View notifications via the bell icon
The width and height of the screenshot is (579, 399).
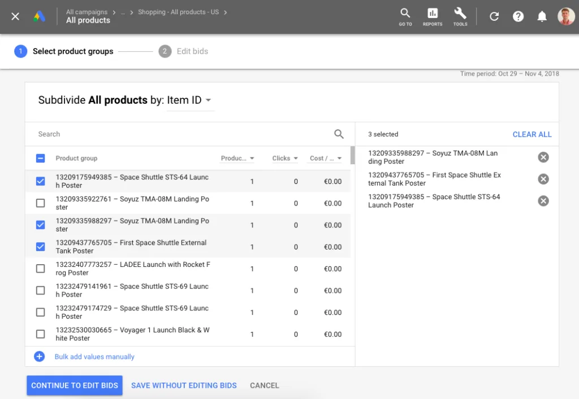[542, 16]
